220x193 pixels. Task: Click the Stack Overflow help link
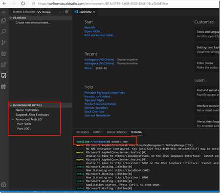point(94,112)
